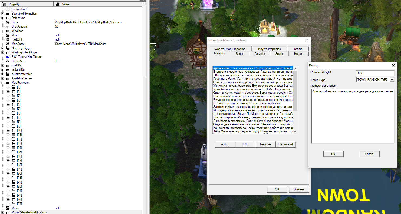401x214 pixels.
Task: Click the rumours list scrollbar up arrow
Action: [295, 68]
